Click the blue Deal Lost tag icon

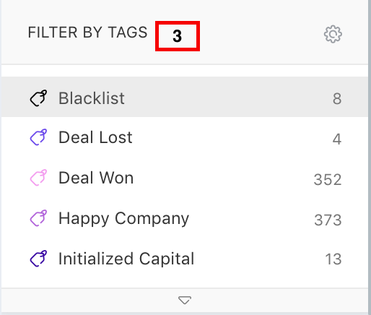click(x=38, y=137)
